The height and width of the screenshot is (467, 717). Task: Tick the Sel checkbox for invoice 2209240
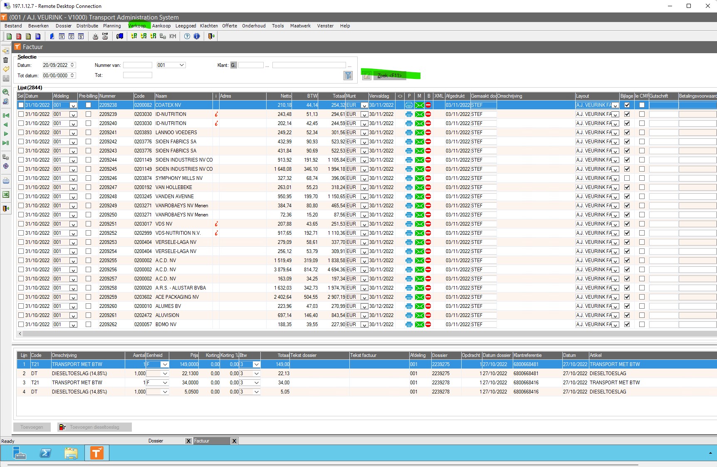coord(21,123)
